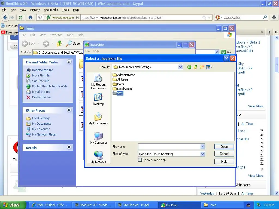Image resolution: width=279 pixels, height=209 pixels.
Task: Toggle Open as read-only checkbox
Action: tap(140, 160)
